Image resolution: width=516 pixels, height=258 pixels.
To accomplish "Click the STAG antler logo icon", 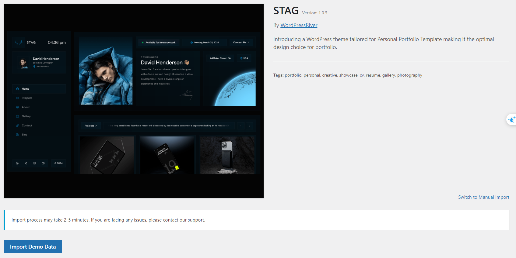I will pyautogui.click(x=19, y=43).
